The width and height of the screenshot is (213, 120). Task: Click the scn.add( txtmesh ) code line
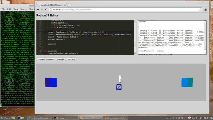56,39
